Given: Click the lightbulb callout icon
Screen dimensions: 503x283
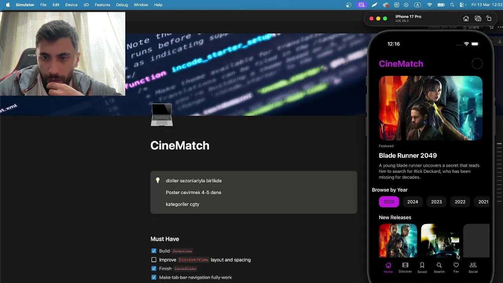Looking at the screenshot, I should [158, 180].
